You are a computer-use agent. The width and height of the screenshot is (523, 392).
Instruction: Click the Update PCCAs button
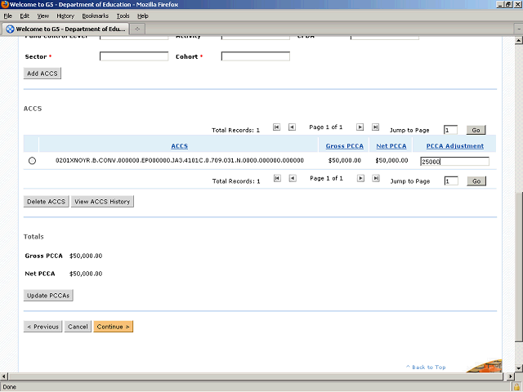(x=49, y=295)
